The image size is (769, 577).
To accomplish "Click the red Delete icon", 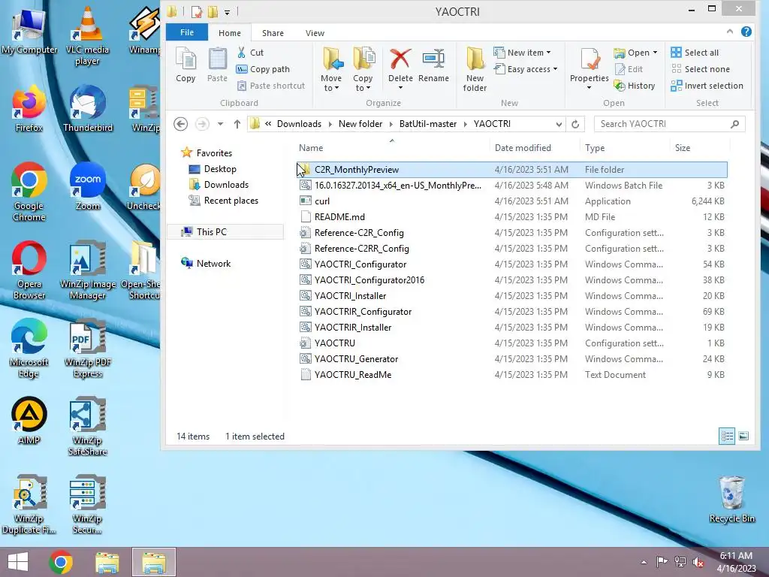I will 400,59.
